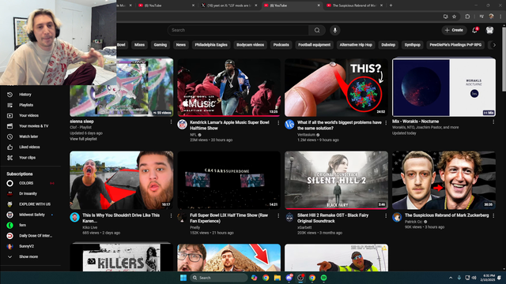Select the Bodycam videos chip

click(x=250, y=45)
